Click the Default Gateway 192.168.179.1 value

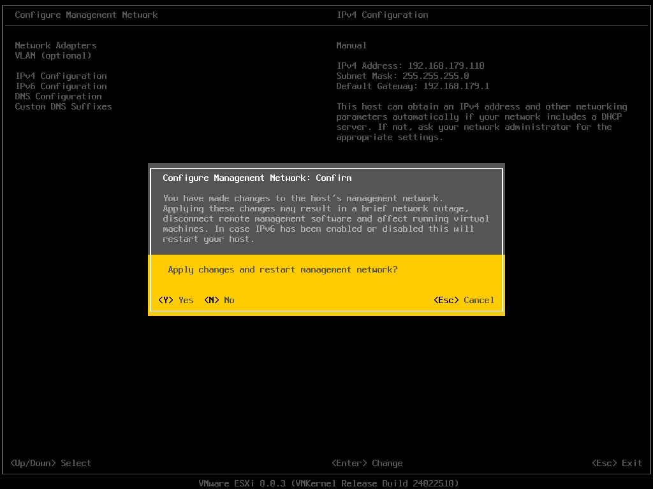(413, 86)
